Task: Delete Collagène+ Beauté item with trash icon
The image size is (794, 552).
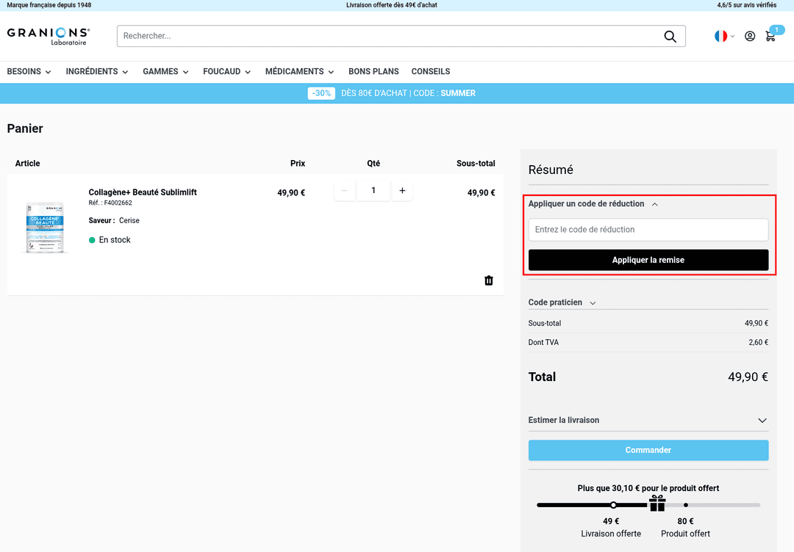Action: (x=489, y=280)
